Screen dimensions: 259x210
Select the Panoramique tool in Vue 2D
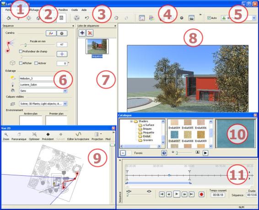point(19,136)
